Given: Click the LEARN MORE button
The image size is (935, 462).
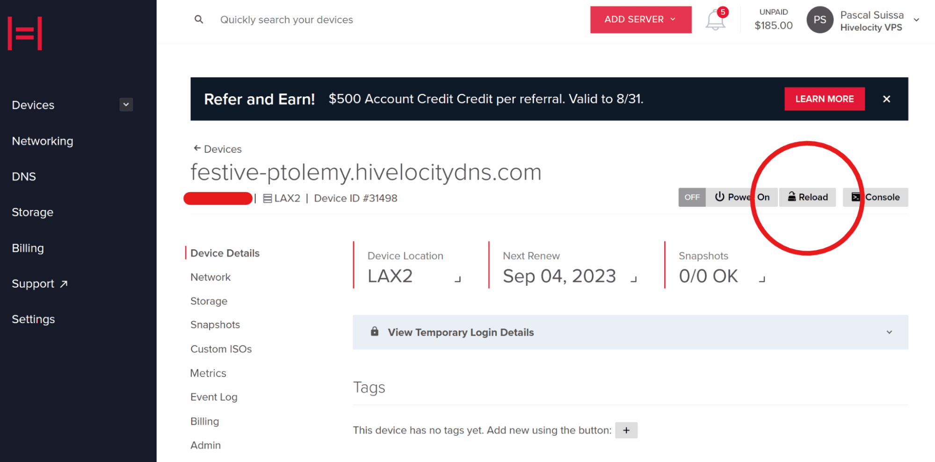Looking at the screenshot, I should click(825, 99).
